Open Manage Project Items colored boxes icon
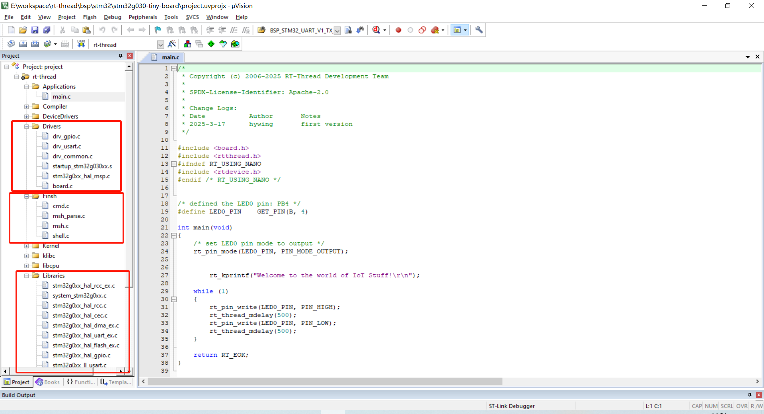 pyautogui.click(x=187, y=44)
